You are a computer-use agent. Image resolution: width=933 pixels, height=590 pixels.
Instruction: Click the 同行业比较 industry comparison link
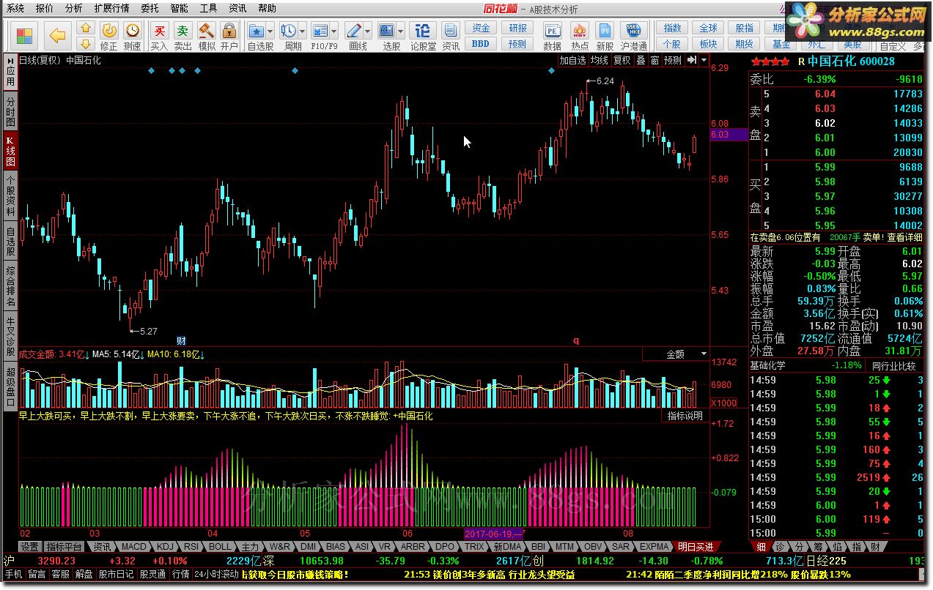coord(893,365)
